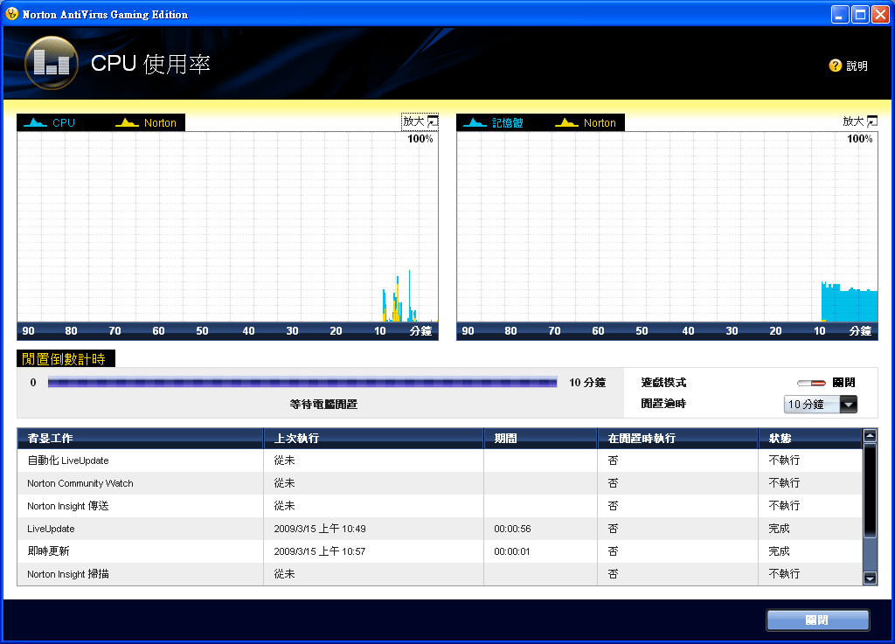Click the blue 記憶體 legend icon
This screenshot has width=895, height=644.
[475, 122]
